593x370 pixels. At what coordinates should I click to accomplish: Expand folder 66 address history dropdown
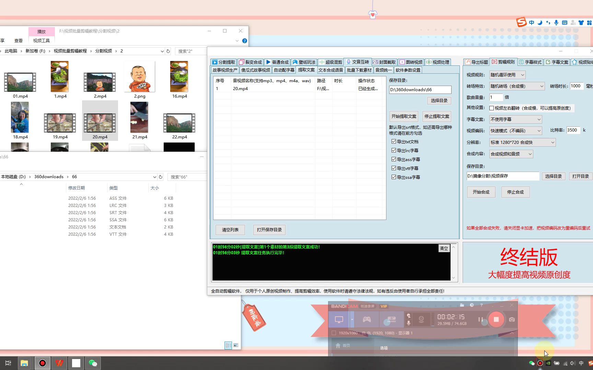point(154,177)
